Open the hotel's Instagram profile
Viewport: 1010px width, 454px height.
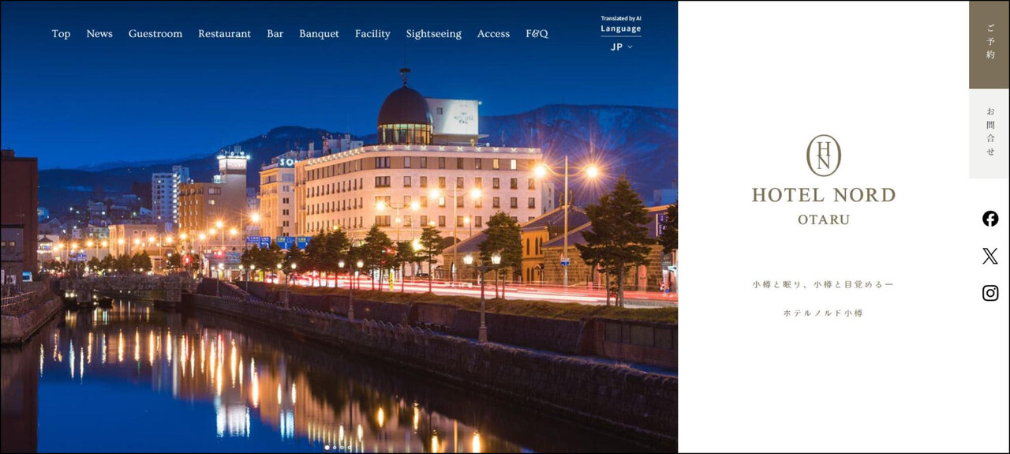989,293
